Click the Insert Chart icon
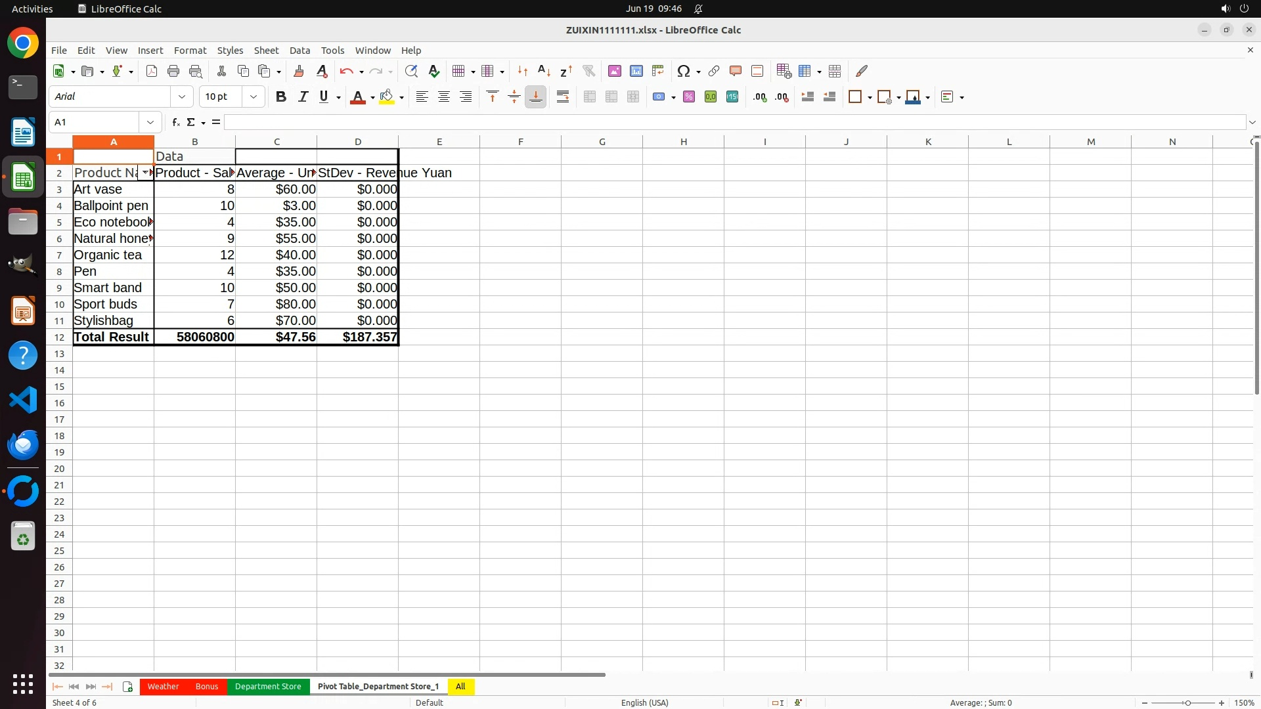1261x709 pixels. click(636, 72)
